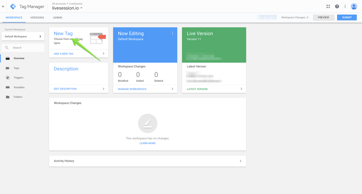362x194 pixels.
Task: Click the LiveSession breadcrumb
Action: click(76, 4)
